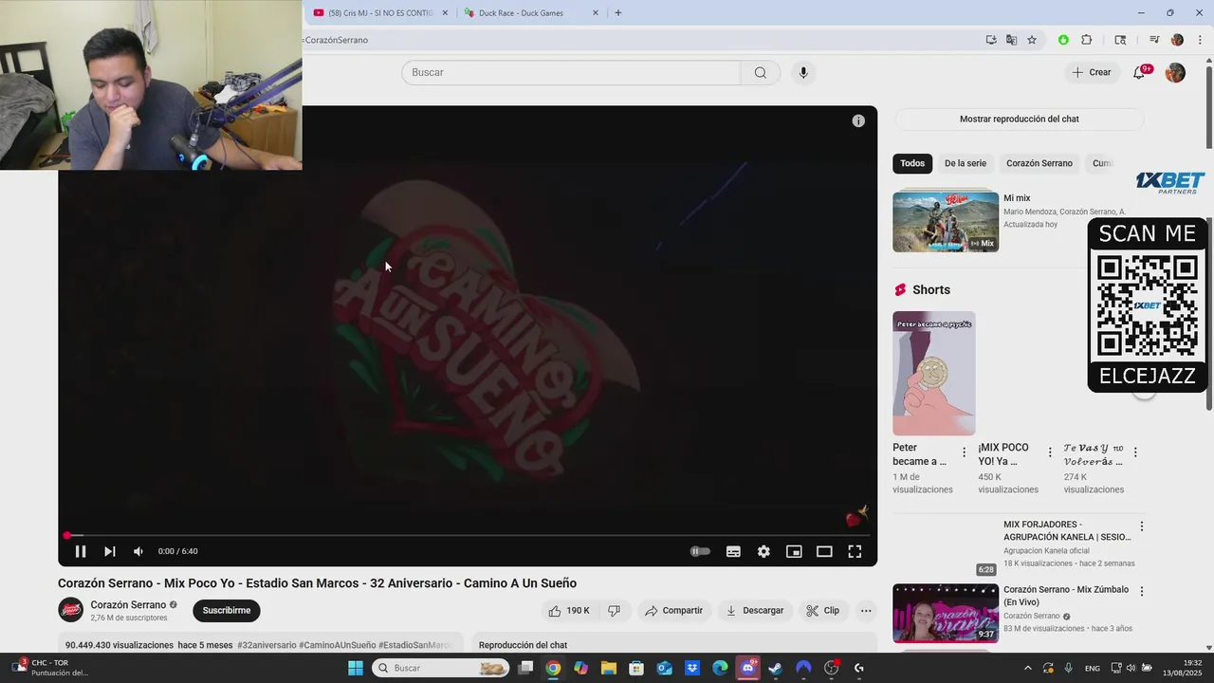Viewport: 1214px width, 683px height.
Task: Click the #32aniversario hashtag
Action: pos(267,645)
